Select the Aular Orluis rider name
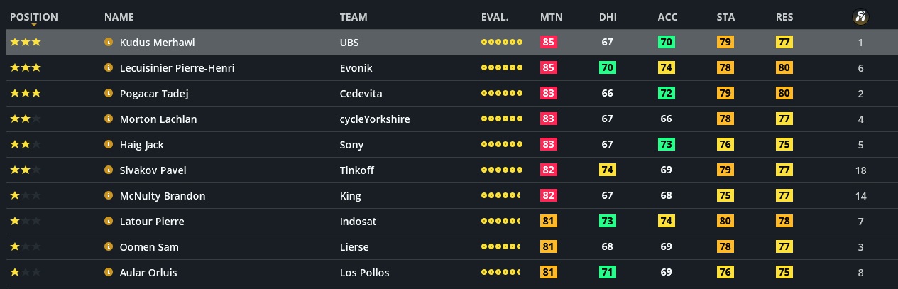The width and height of the screenshot is (898, 289). coord(148,273)
